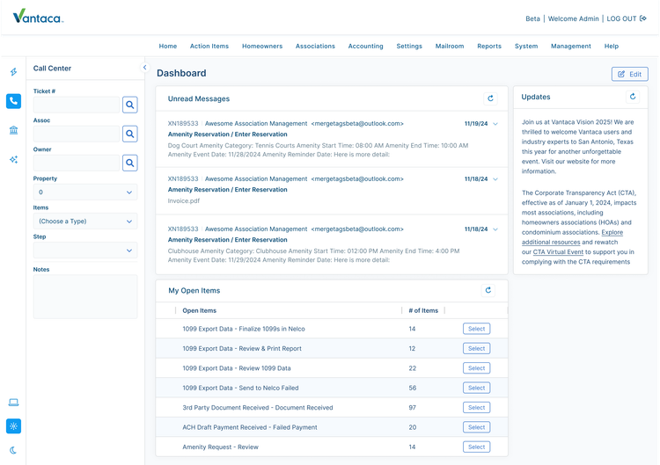The width and height of the screenshot is (660, 465).
Task: Open the Homeowners menu
Action: [x=262, y=47]
